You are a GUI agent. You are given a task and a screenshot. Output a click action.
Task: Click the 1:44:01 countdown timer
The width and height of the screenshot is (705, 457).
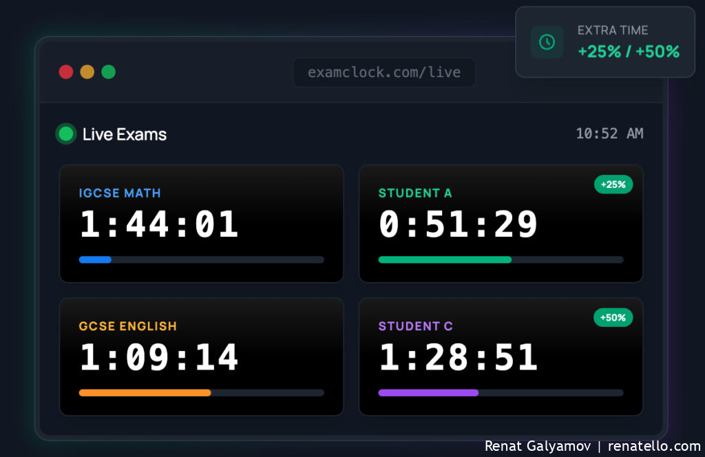pyautogui.click(x=159, y=224)
